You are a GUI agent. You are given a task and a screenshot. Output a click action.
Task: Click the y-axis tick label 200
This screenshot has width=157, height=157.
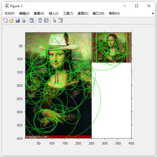coord(20,85)
